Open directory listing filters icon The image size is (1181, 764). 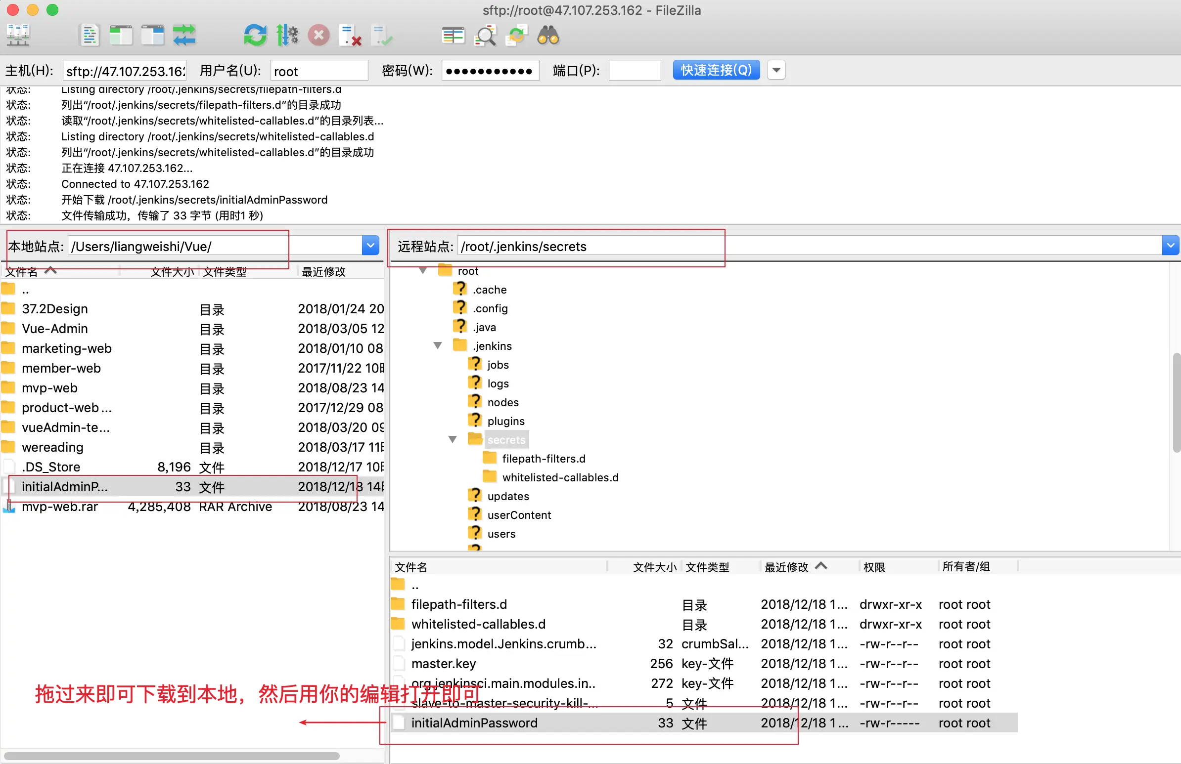tap(453, 36)
